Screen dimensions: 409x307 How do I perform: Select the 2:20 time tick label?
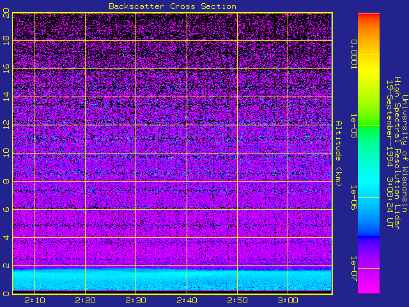tap(85, 301)
